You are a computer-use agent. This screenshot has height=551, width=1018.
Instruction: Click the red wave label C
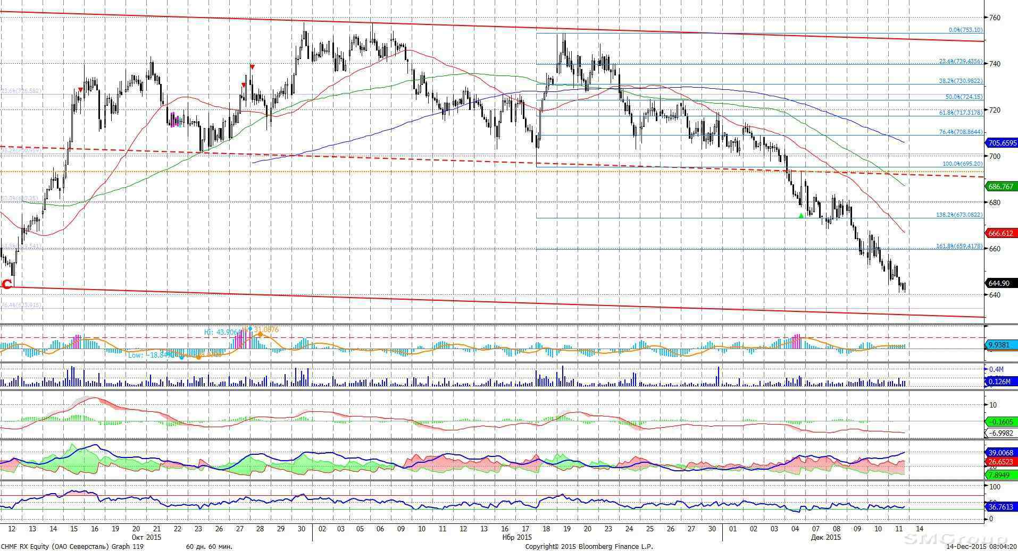point(7,285)
